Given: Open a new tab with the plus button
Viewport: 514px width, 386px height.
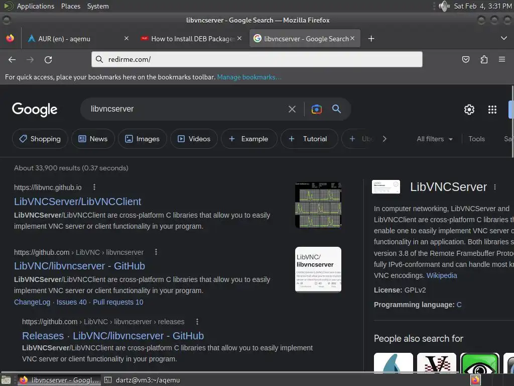Looking at the screenshot, I should pyautogui.click(x=371, y=39).
